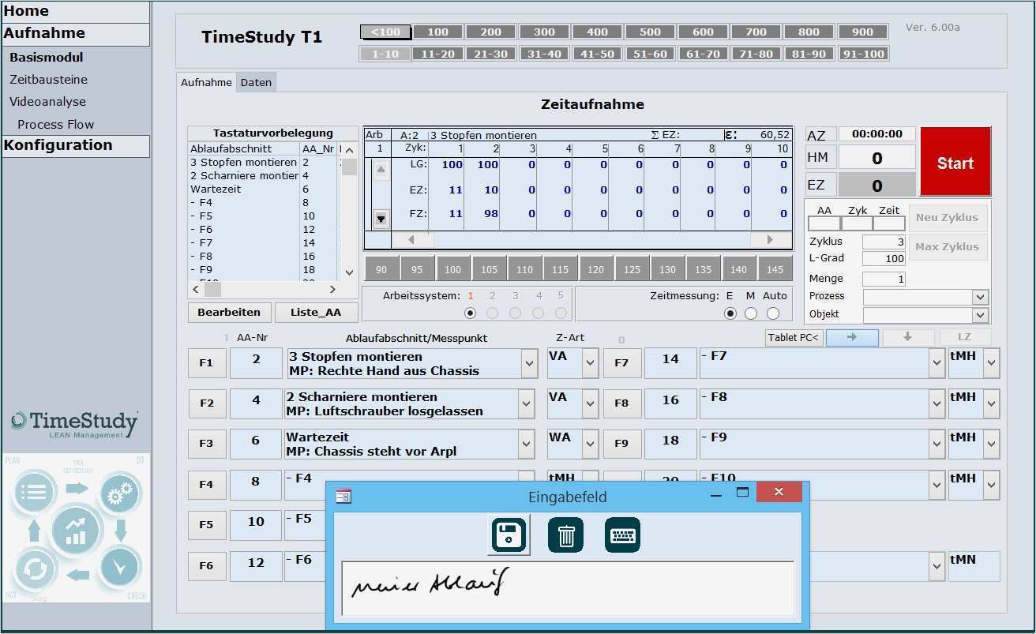Click the Menge input field
The image size is (1036, 634).
pos(884,279)
